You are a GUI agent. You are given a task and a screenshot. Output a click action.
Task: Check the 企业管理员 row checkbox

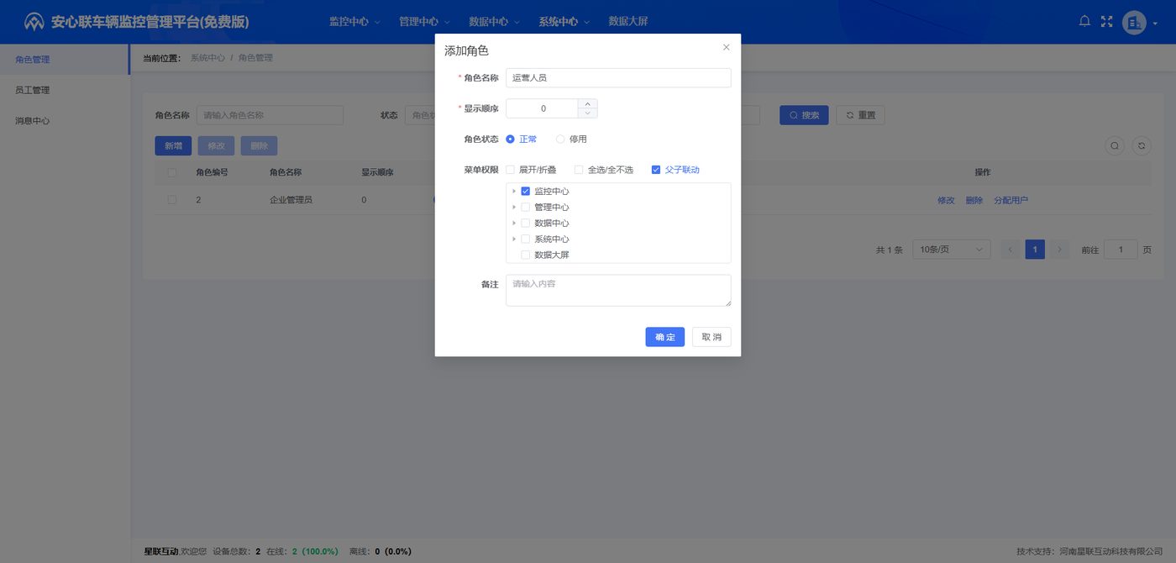(172, 200)
